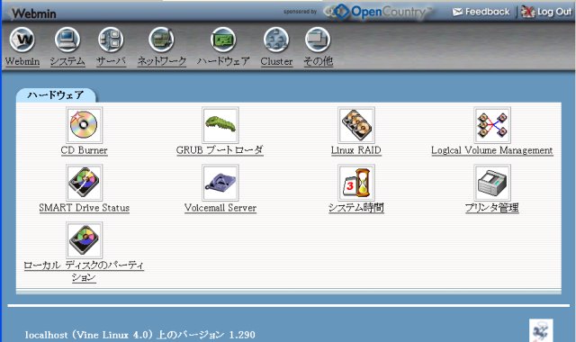This screenshot has height=342, width=576.
Task: Open the Voicemail Server link
Action: 220,208
